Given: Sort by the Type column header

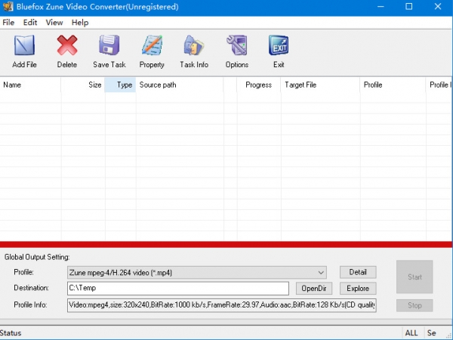Looking at the screenshot, I should pyautogui.click(x=120, y=85).
